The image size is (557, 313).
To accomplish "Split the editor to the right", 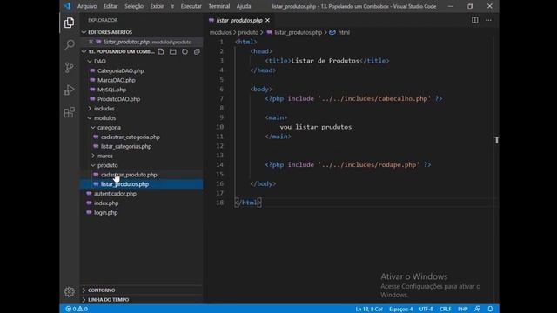I will click(474, 20).
